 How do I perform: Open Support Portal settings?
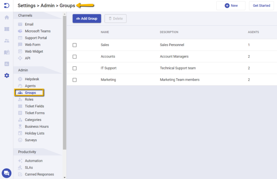point(36,38)
